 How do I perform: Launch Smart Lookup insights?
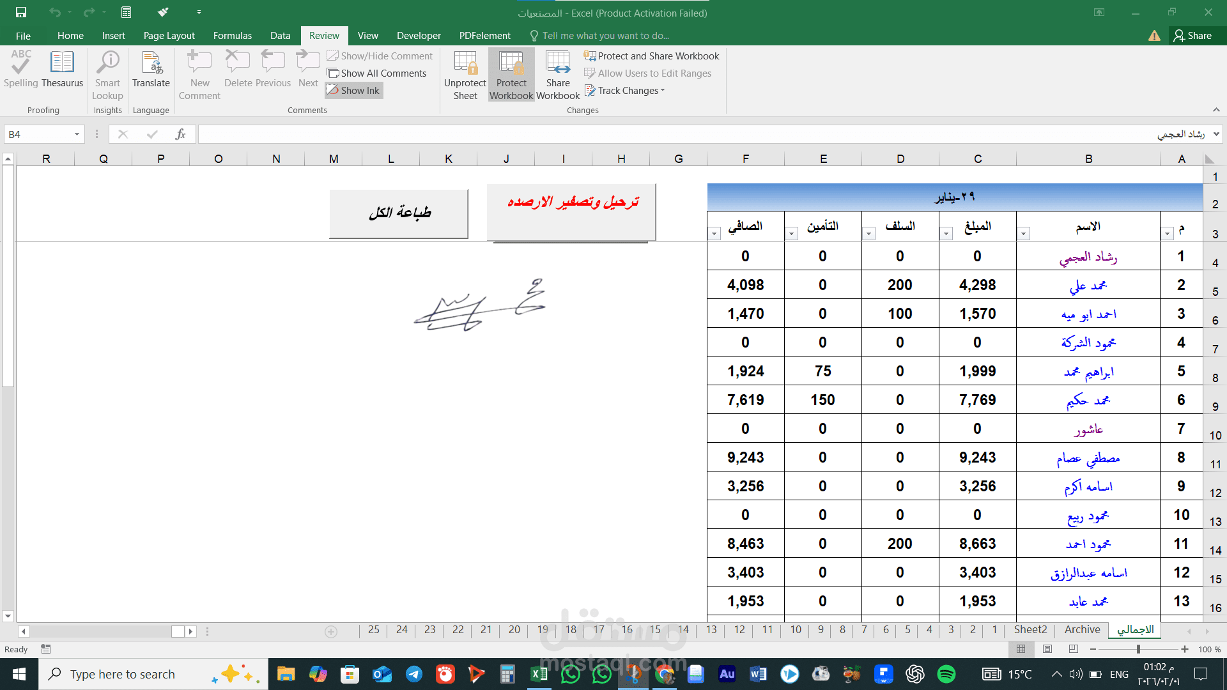pyautogui.click(x=107, y=70)
